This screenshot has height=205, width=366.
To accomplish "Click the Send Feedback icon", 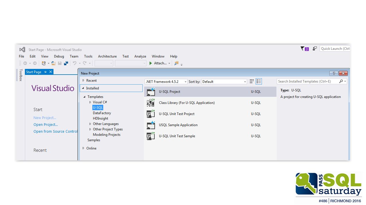I will pyautogui.click(x=315, y=49).
